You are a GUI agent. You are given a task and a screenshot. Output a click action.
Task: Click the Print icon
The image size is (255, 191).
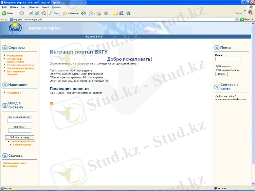point(99,13)
